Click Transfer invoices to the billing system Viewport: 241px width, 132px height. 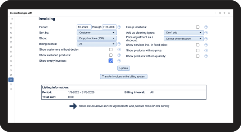click(x=124, y=76)
